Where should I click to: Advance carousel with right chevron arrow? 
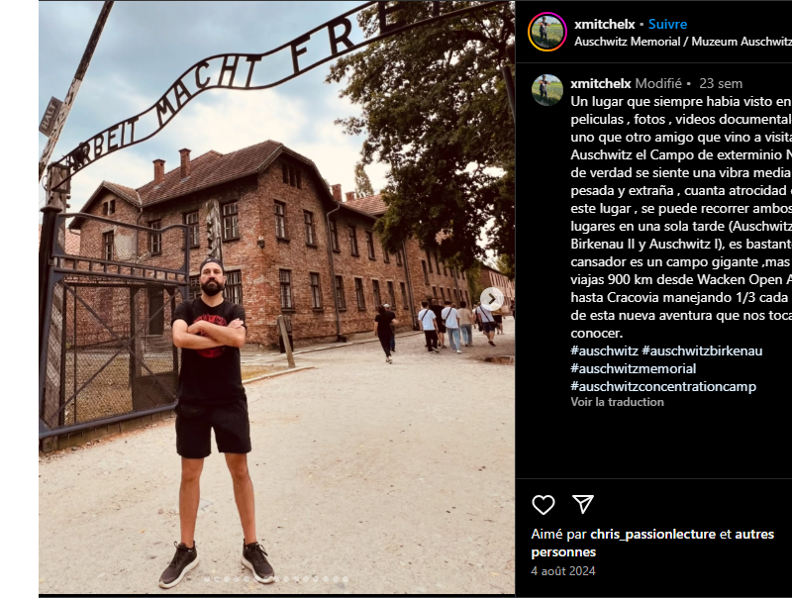[x=491, y=299]
